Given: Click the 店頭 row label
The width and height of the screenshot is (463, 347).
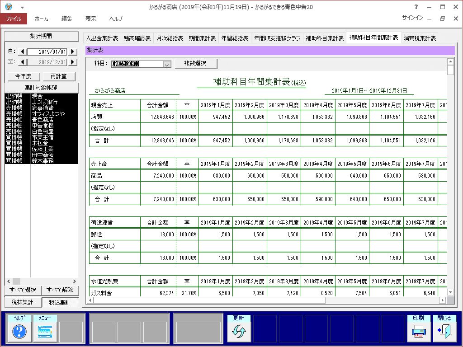Looking at the screenshot, I should 97,117.
